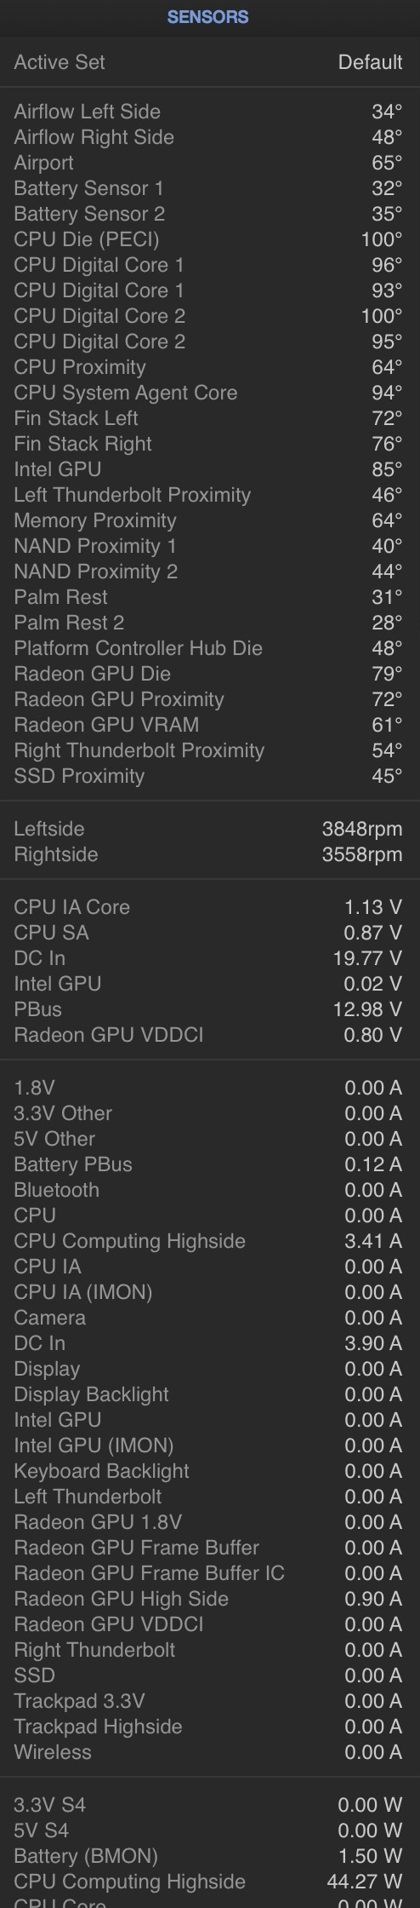
Task: Select the Keyboard Backlight current row
Action: 210,1471
